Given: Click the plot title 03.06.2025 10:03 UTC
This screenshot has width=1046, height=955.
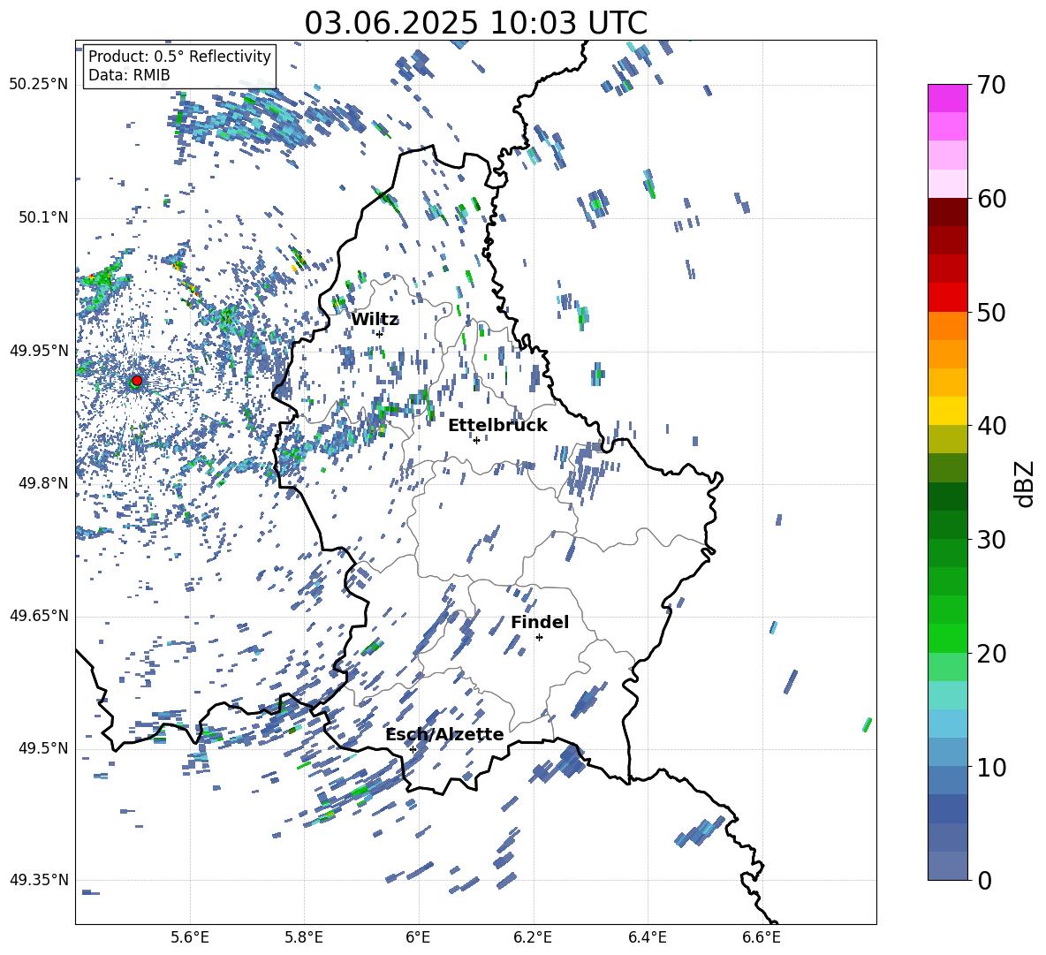Looking at the screenshot, I should pos(475,23).
